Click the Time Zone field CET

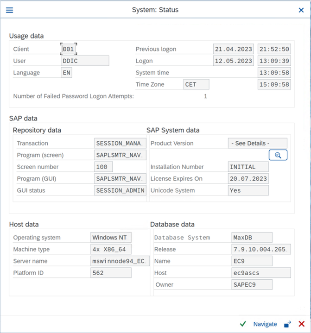[x=196, y=85]
